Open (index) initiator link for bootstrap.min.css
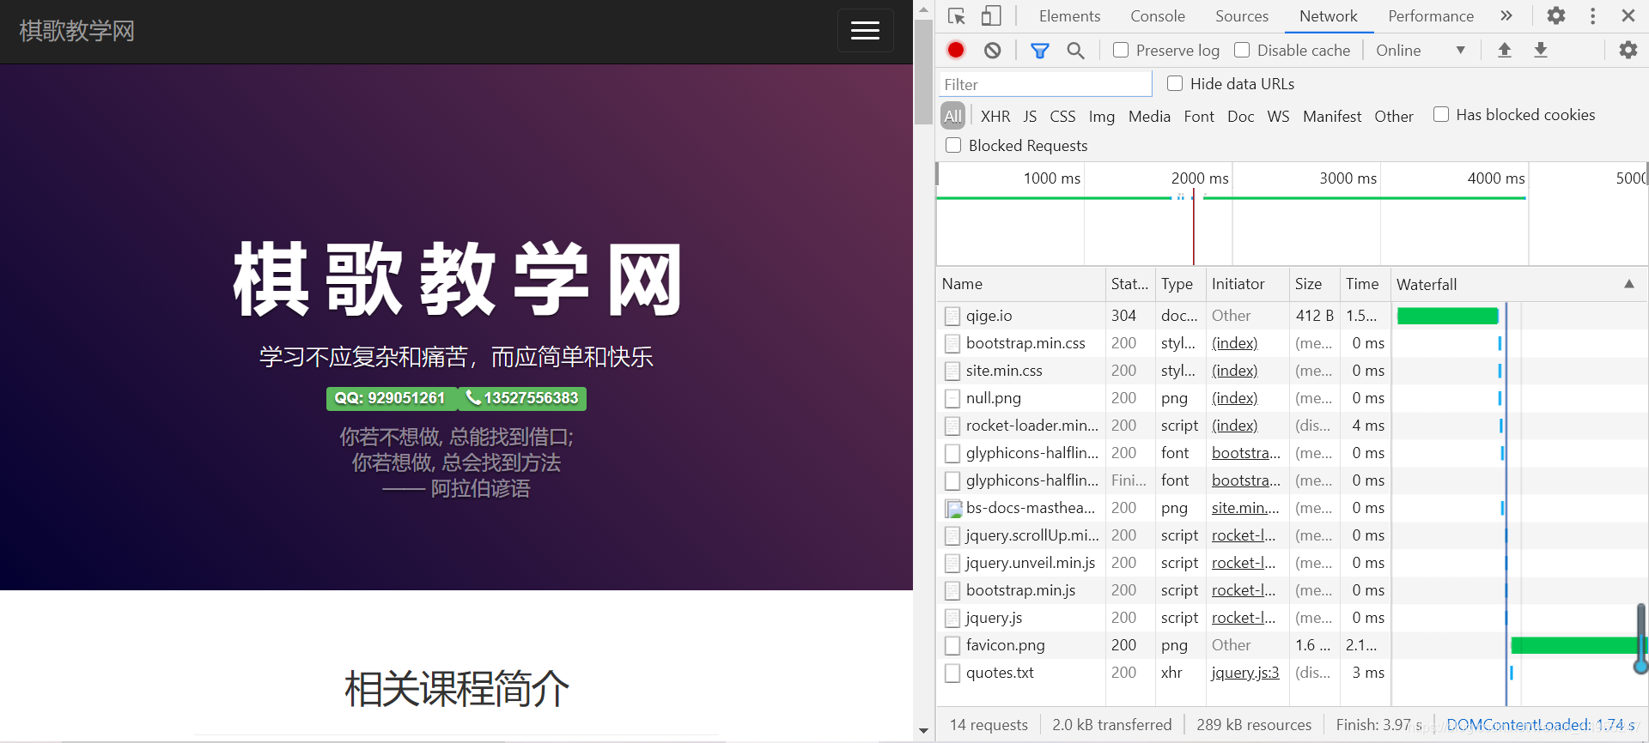 pyautogui.click(x=1234, y=343)
